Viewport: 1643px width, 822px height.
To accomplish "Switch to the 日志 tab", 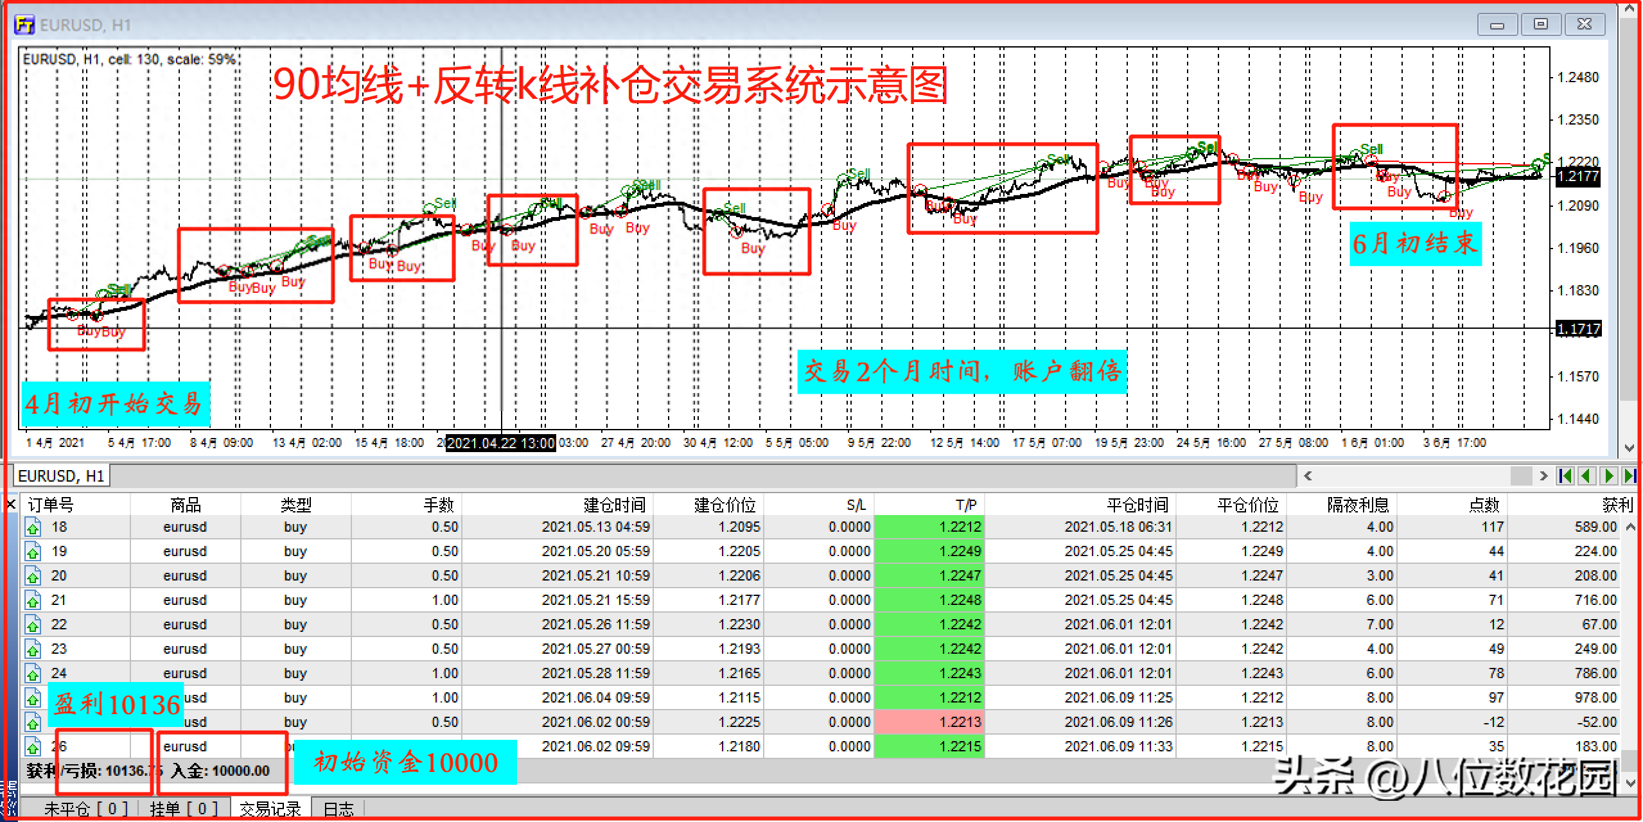I will pos(338,809).
